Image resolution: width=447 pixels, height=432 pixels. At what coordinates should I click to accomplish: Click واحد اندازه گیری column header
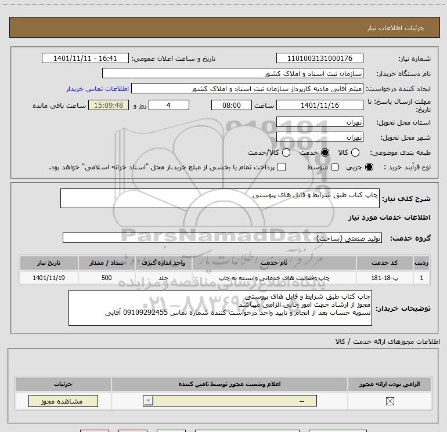pos(164,263)
